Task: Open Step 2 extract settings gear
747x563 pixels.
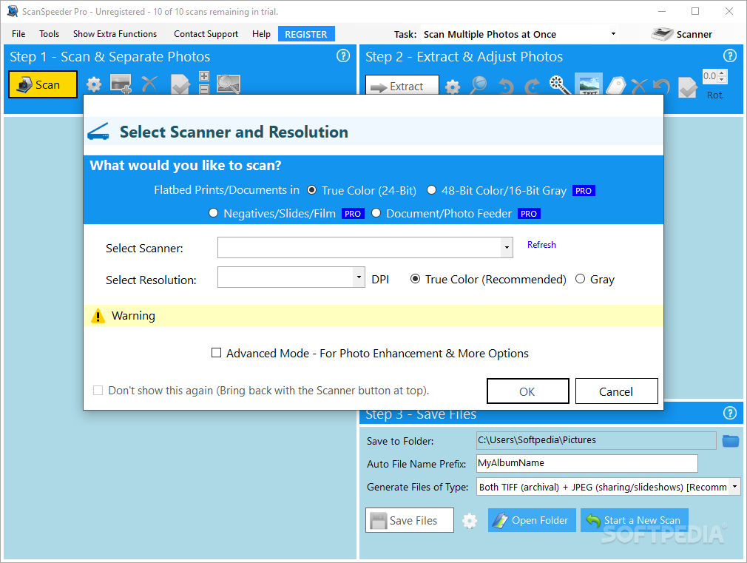Action: point(453,87)
